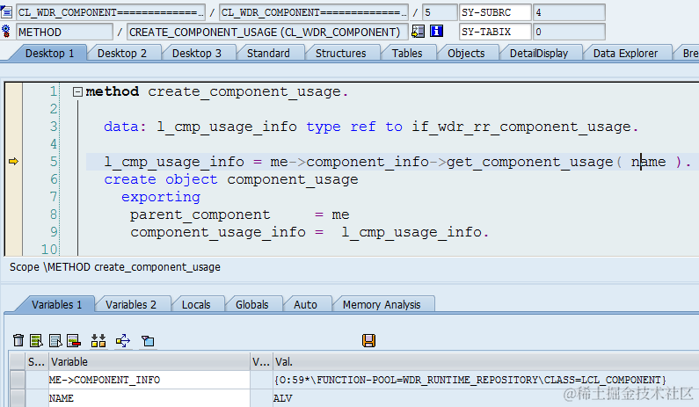The height and width of the screenshot is (407, 699).
Task: Click 'parent_component' in line 8
Action: point(200,214)
